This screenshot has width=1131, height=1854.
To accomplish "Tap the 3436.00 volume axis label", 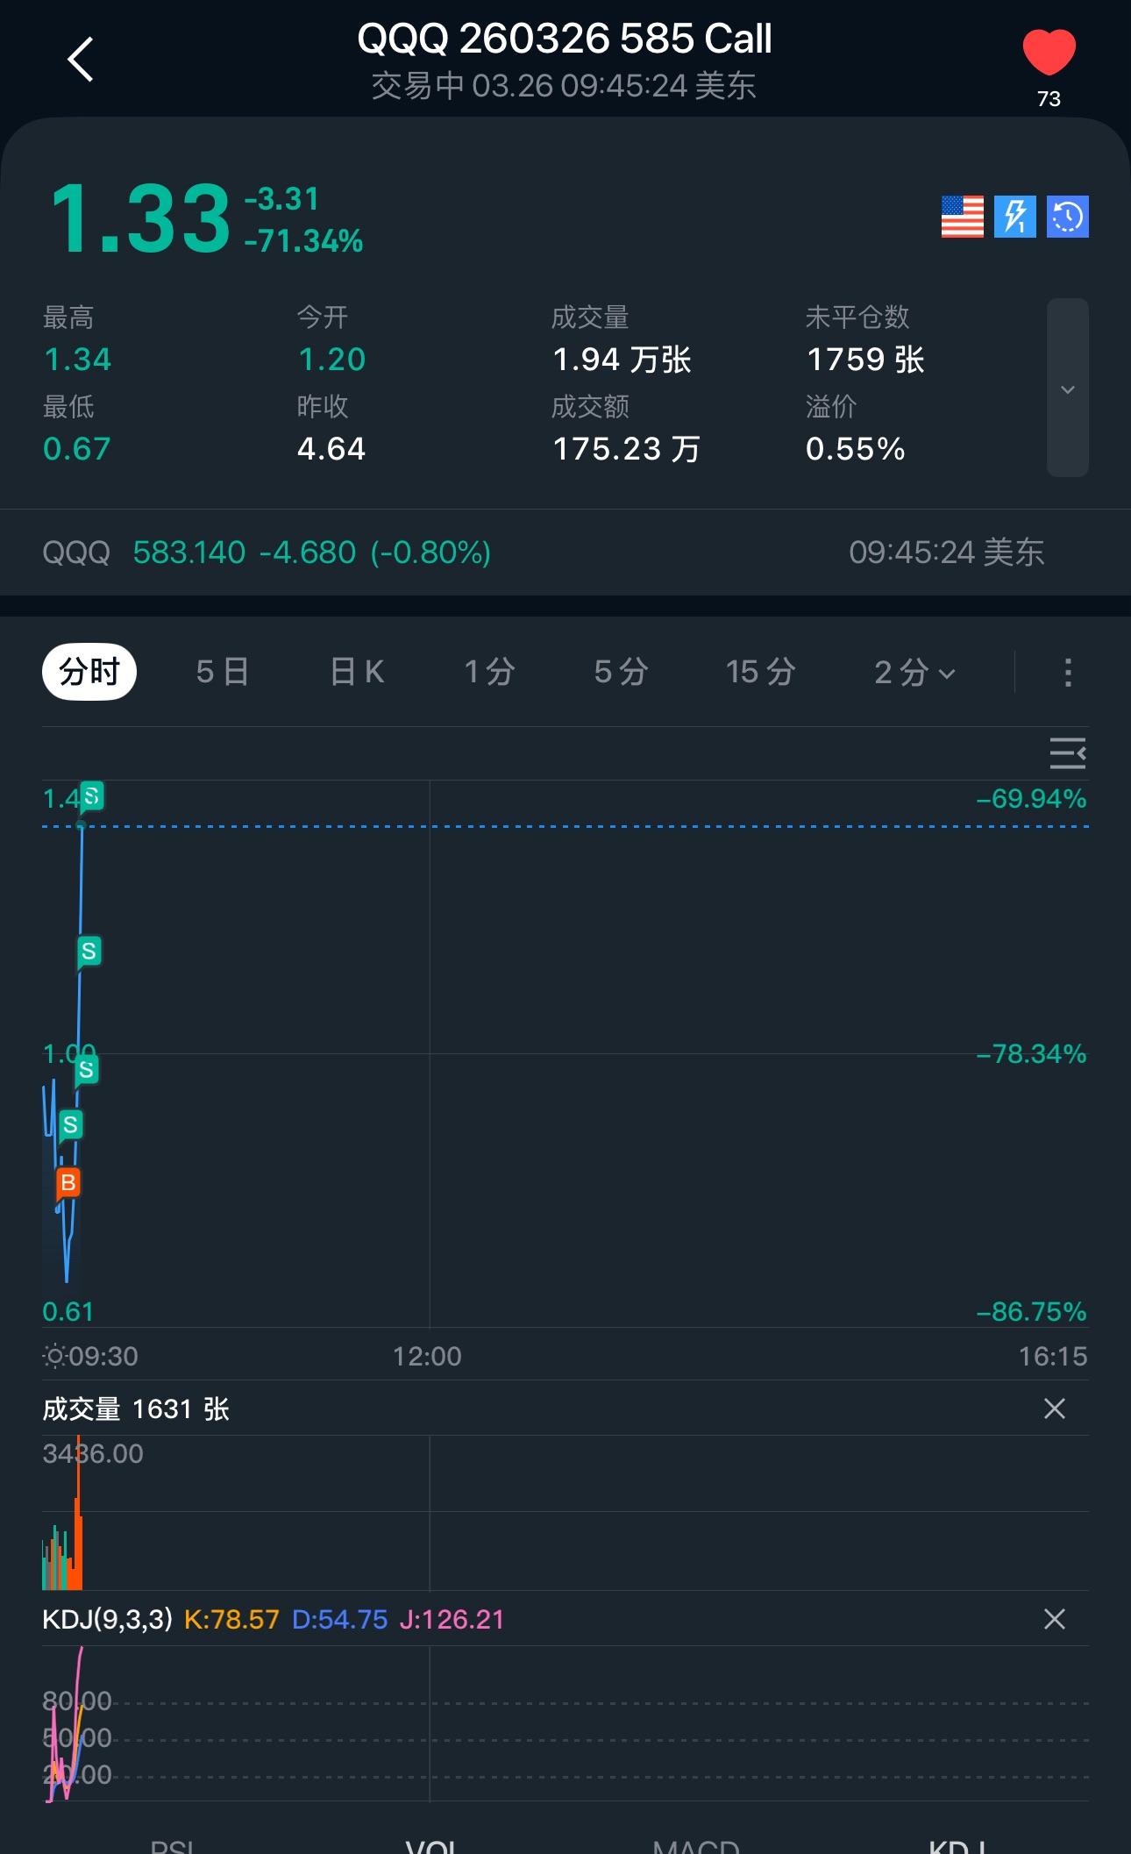I will (93, 1454).
